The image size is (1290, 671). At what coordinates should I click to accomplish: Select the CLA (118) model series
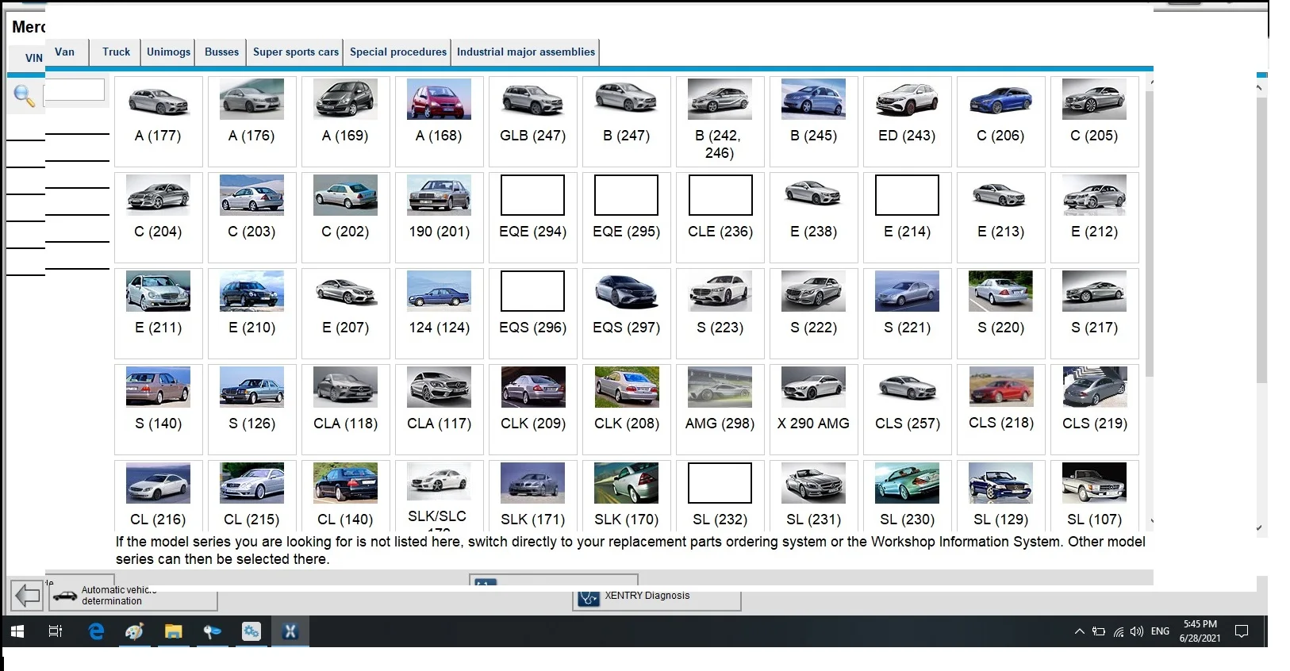click(x=346, y=409)
